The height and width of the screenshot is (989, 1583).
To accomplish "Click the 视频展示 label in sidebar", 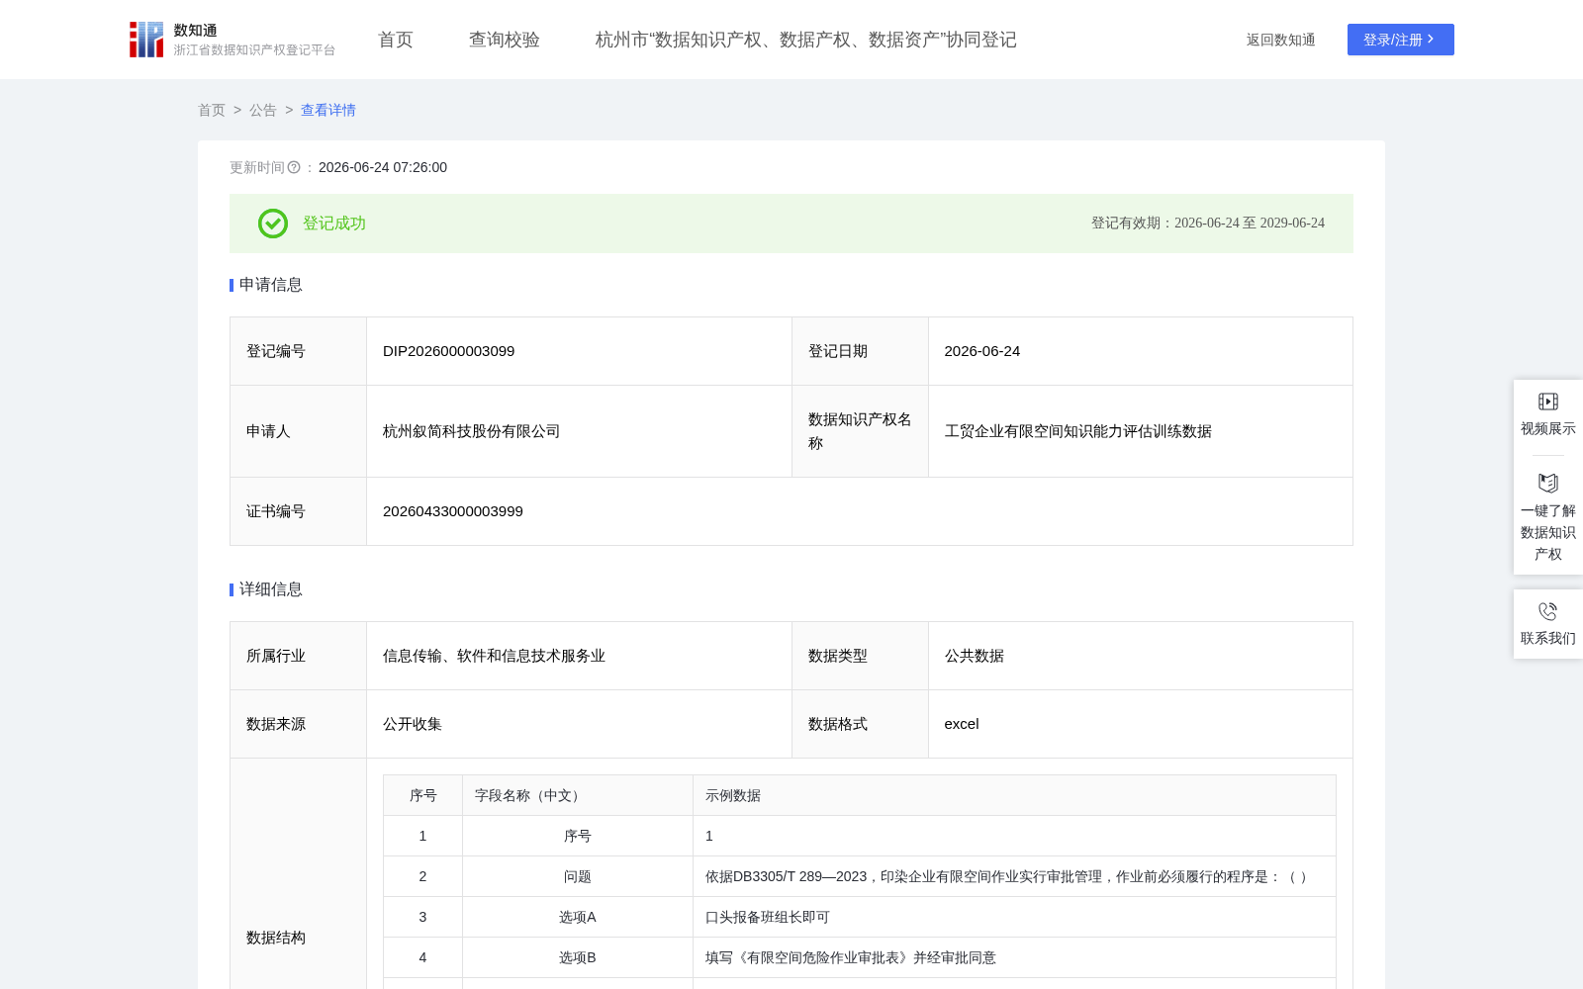I will click(1548, 428).
